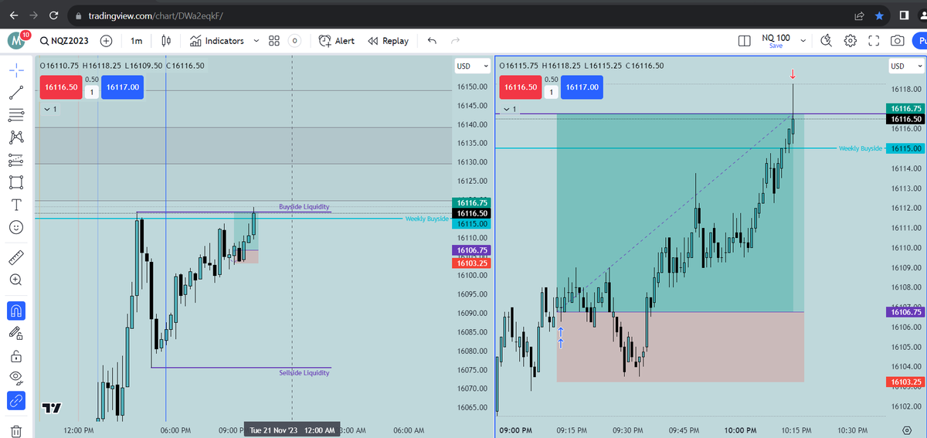Viewport: 927px width, 438px height.
Task: Enter fullscreen mode
Action: point(874,41)
